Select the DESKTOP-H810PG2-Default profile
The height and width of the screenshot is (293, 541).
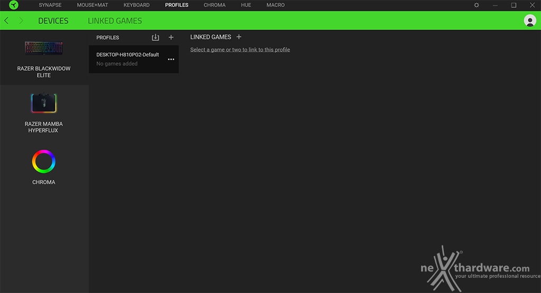(x=134, y=59)
